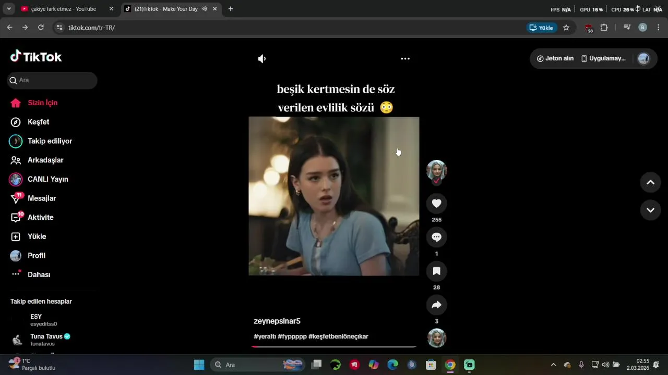Bookmark this page with the star
Screen dimensions: 668x375
coord(566,28)
